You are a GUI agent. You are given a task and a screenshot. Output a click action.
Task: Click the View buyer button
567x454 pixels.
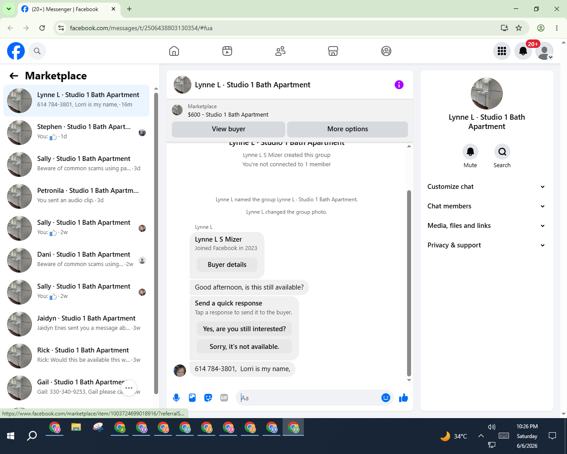[x=229, y=129]
